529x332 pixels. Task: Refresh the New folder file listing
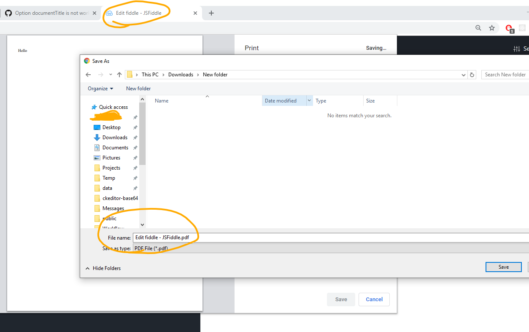click(472, 74)
